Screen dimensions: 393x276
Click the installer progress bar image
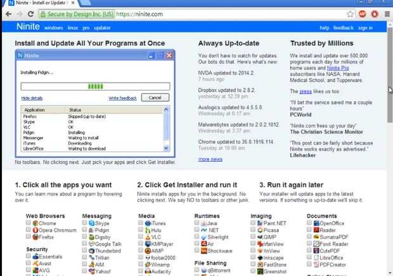pyautogui.click(x=95, y=86)
